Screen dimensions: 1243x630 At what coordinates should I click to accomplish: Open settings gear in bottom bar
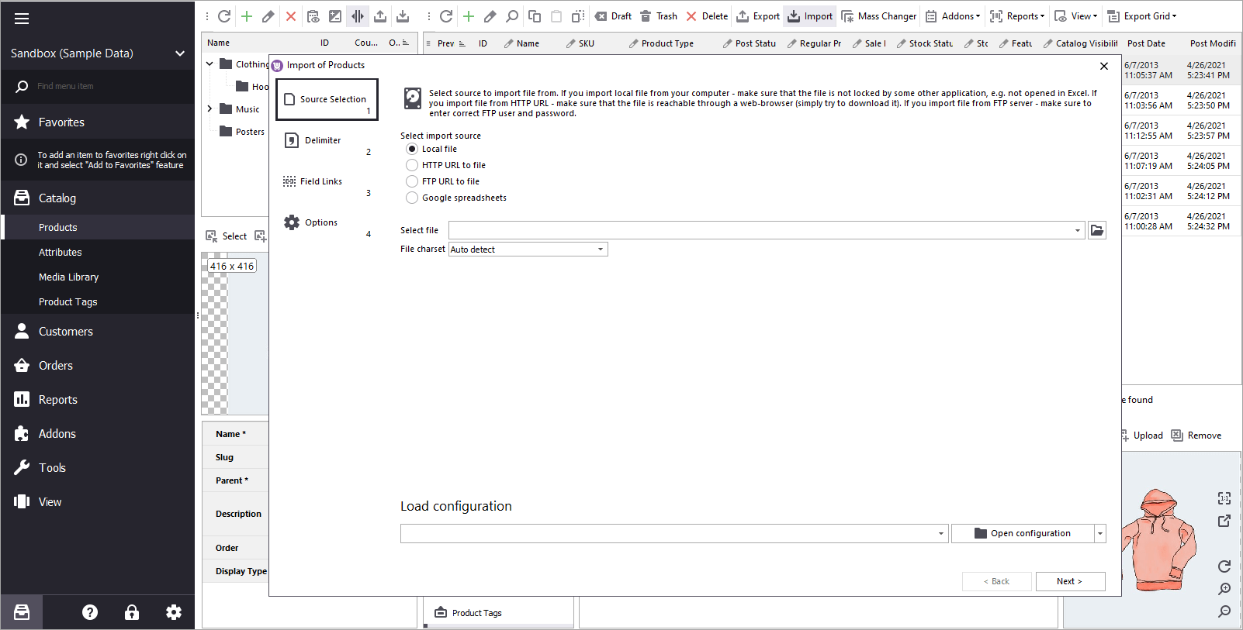174,612
